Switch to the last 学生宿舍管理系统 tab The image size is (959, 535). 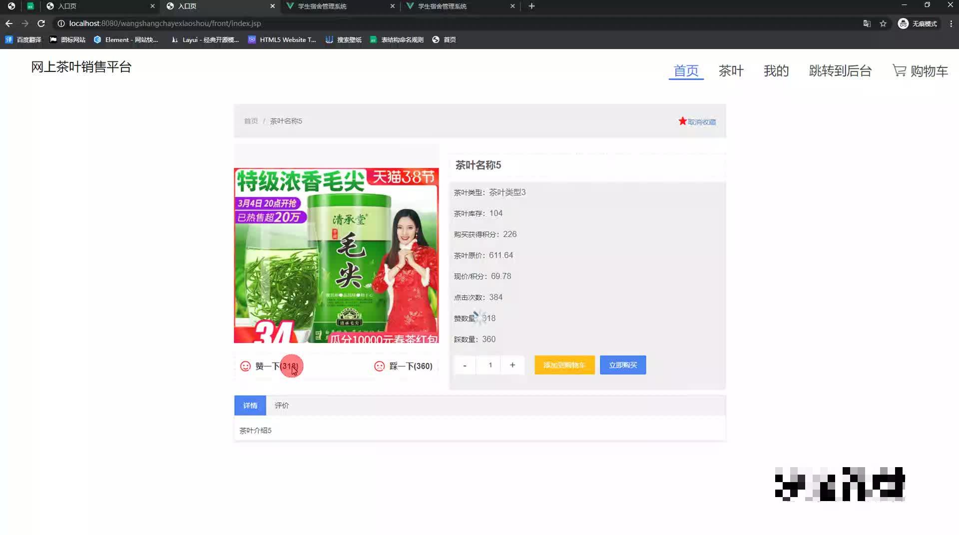click(x=460, y=6)
